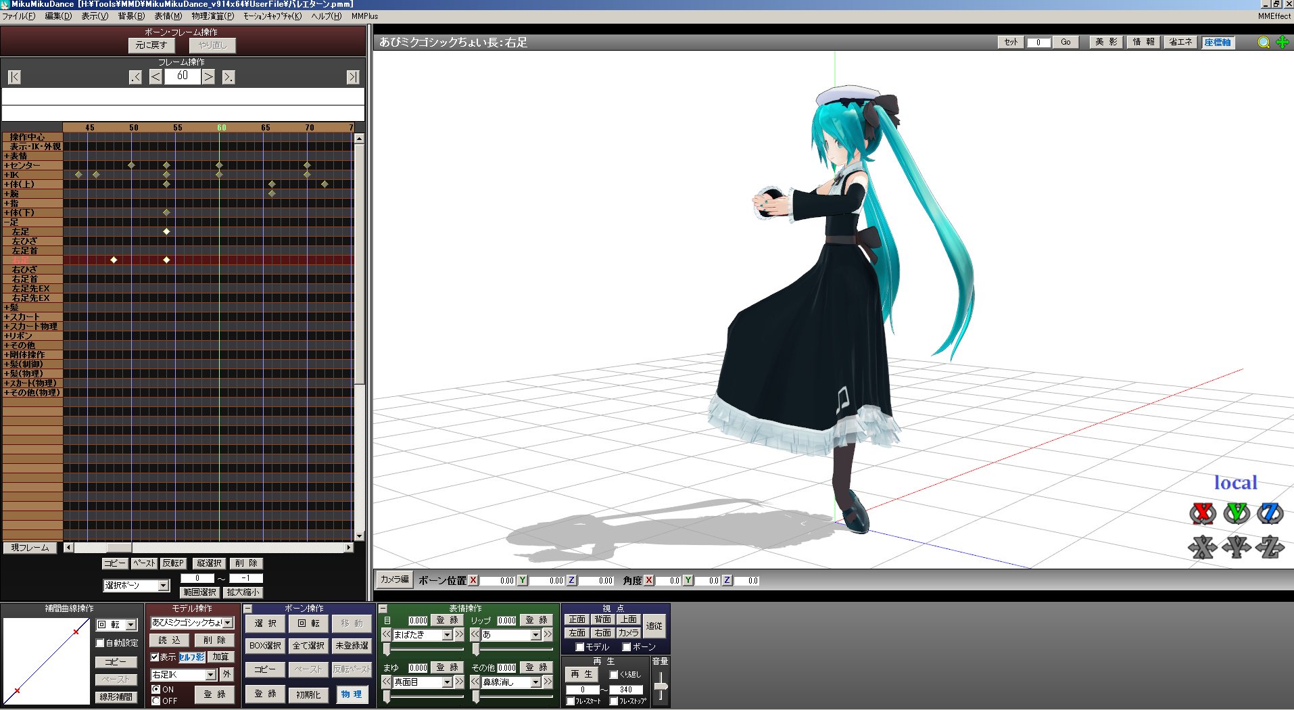Click the 再生 play button
Viewport: 1294px width, 710px height.
[x=581, y=674]
